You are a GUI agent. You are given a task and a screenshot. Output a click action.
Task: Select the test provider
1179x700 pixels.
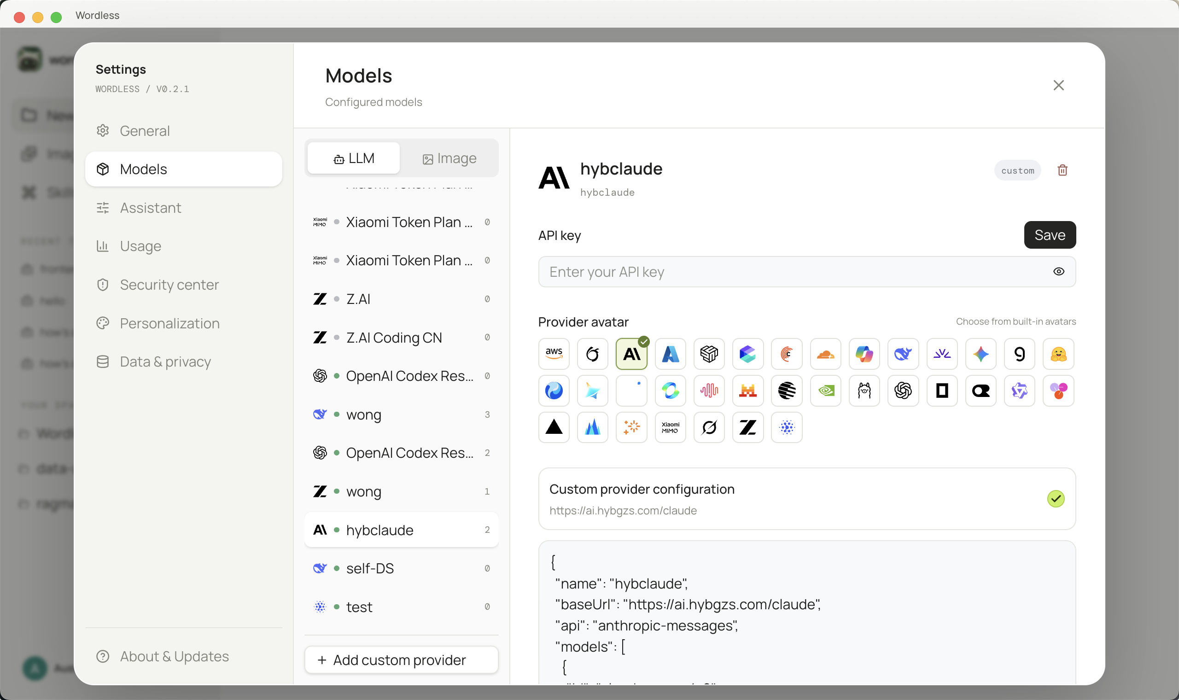401,607
